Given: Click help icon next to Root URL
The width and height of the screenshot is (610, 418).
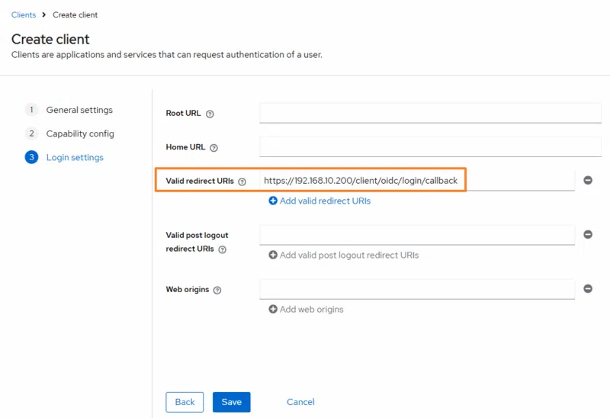Looking at the screenshot, I should (x=210, y=114).
